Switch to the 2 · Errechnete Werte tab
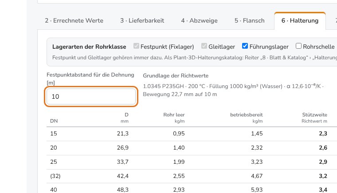The image size is (337, 193). (74, 21)
